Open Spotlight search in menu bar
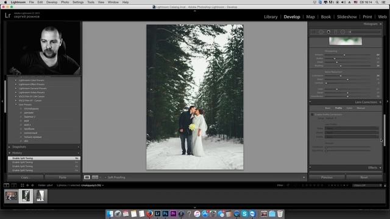The width and height of the screenshot is (390, 219). pyautogui.click(x=377, y=2)
